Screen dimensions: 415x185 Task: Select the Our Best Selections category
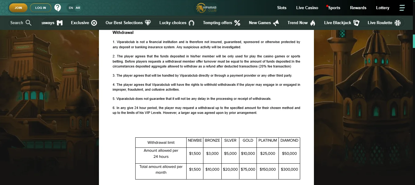128,23
